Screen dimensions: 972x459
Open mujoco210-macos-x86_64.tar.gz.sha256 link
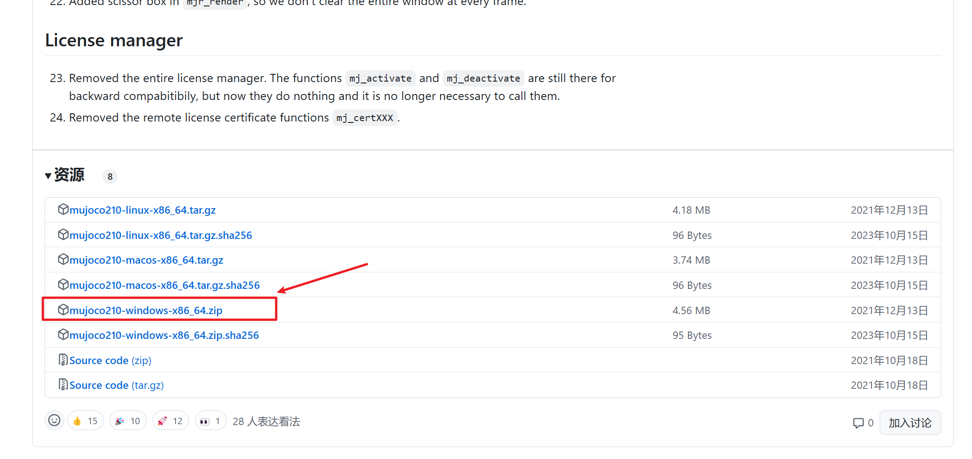pyautogui.click(x=165, y=285)
